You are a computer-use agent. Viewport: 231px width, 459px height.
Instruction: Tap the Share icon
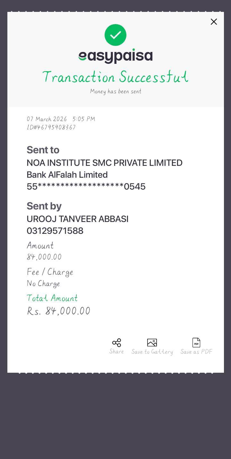click(116, 343)
